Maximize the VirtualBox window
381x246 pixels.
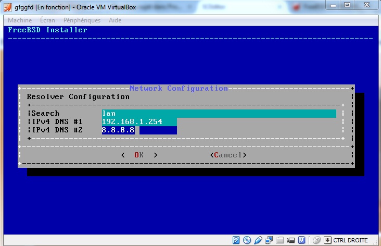tap(347, 5)
